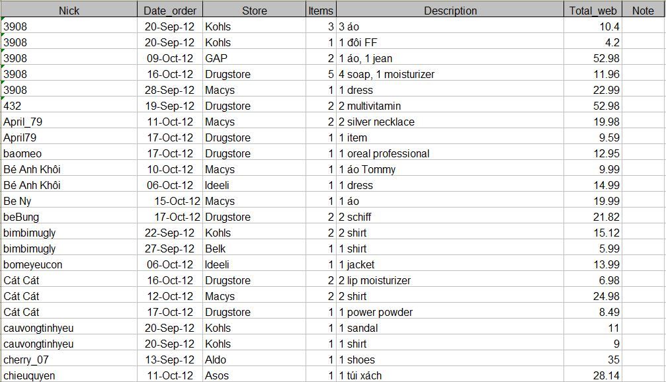666x382 pixels.
Task: Select the Description column header
Action: click(x=450, y=11)
